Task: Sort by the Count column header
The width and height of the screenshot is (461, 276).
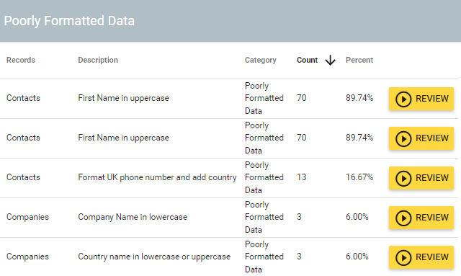Action: tap(307, 60)
